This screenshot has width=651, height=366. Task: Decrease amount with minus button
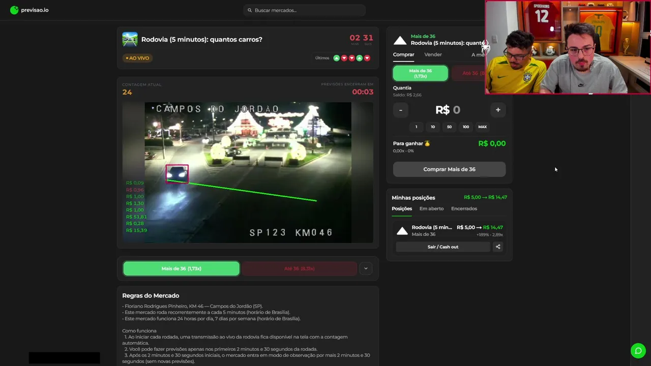pos(401,110)
